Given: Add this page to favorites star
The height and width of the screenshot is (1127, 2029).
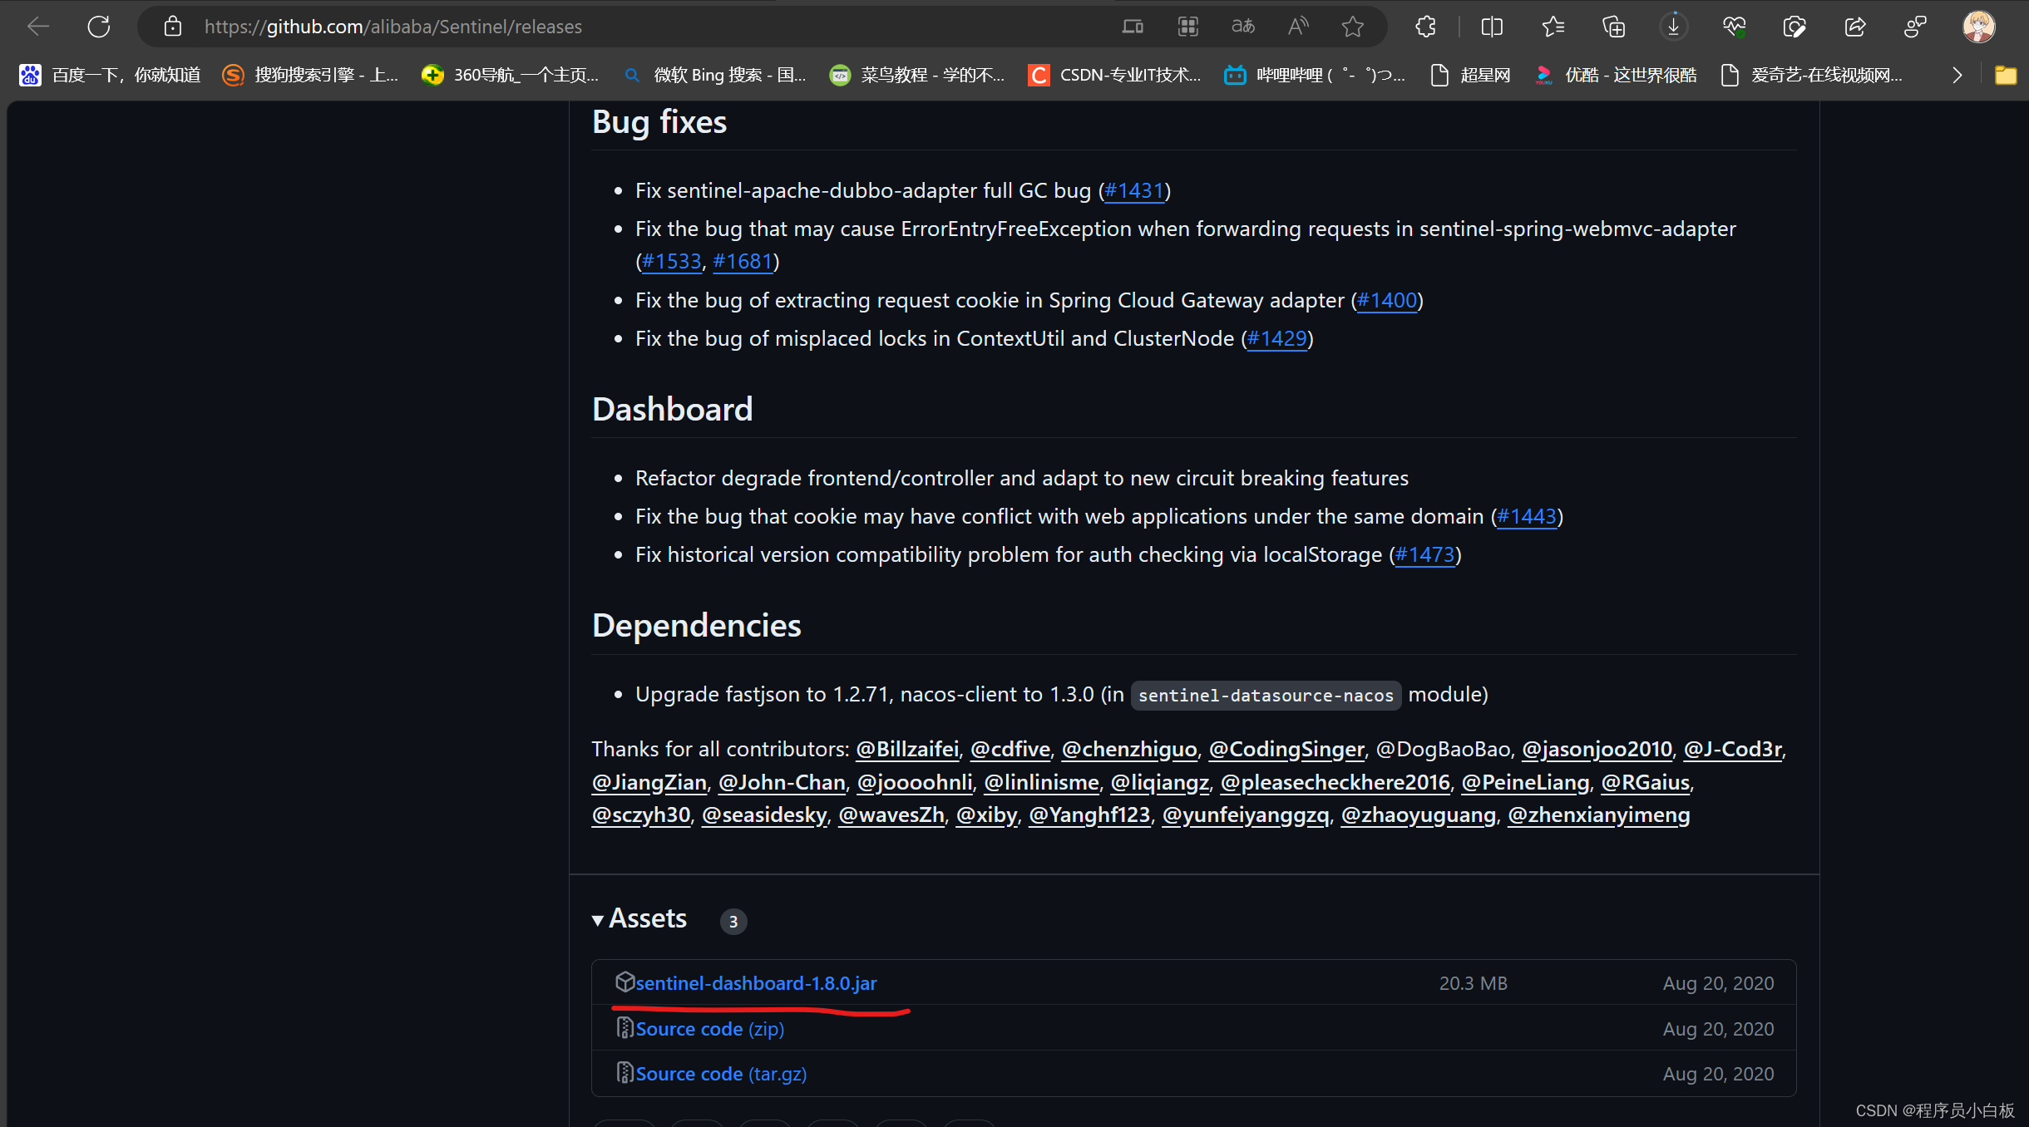Looking at the screenshot, I should tap(1353, 27).
